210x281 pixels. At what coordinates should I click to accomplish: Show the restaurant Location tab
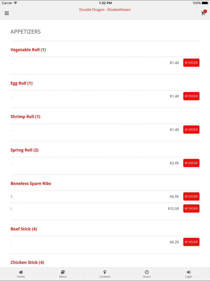pyautogui.click(x=105, y=274)
